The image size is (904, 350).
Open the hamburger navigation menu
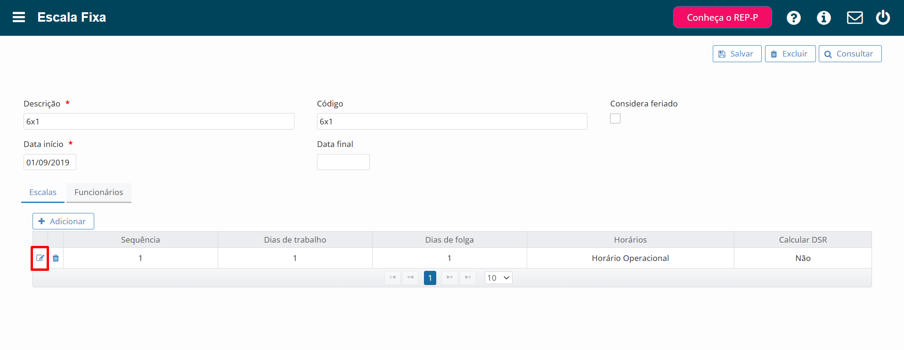pos(19,17)
